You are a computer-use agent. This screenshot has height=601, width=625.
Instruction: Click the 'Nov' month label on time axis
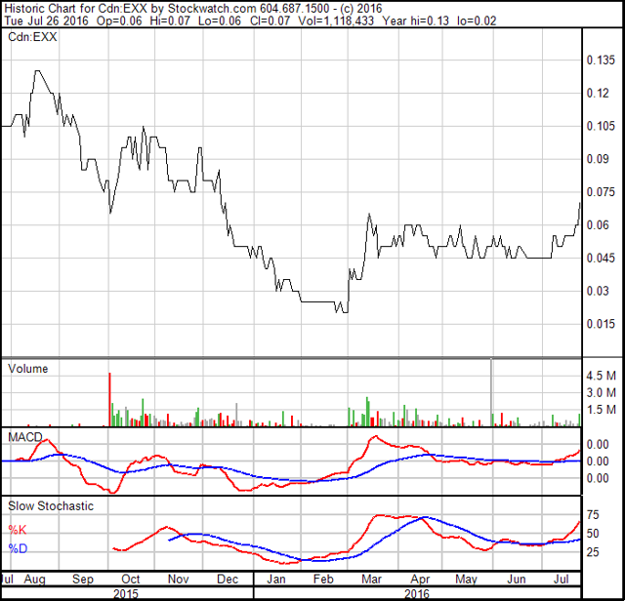coord(178,580)
